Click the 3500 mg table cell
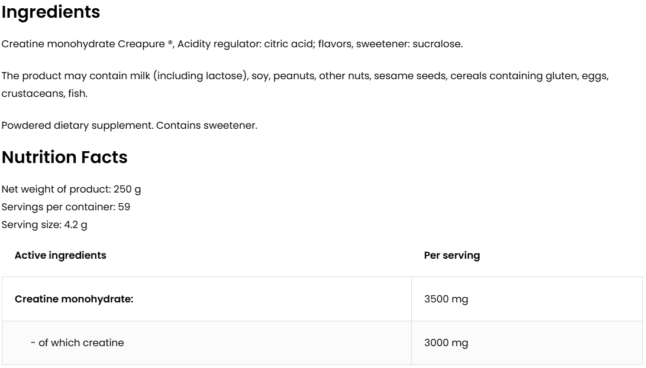Viewport: 646px width, 368px height. point(446,299)
